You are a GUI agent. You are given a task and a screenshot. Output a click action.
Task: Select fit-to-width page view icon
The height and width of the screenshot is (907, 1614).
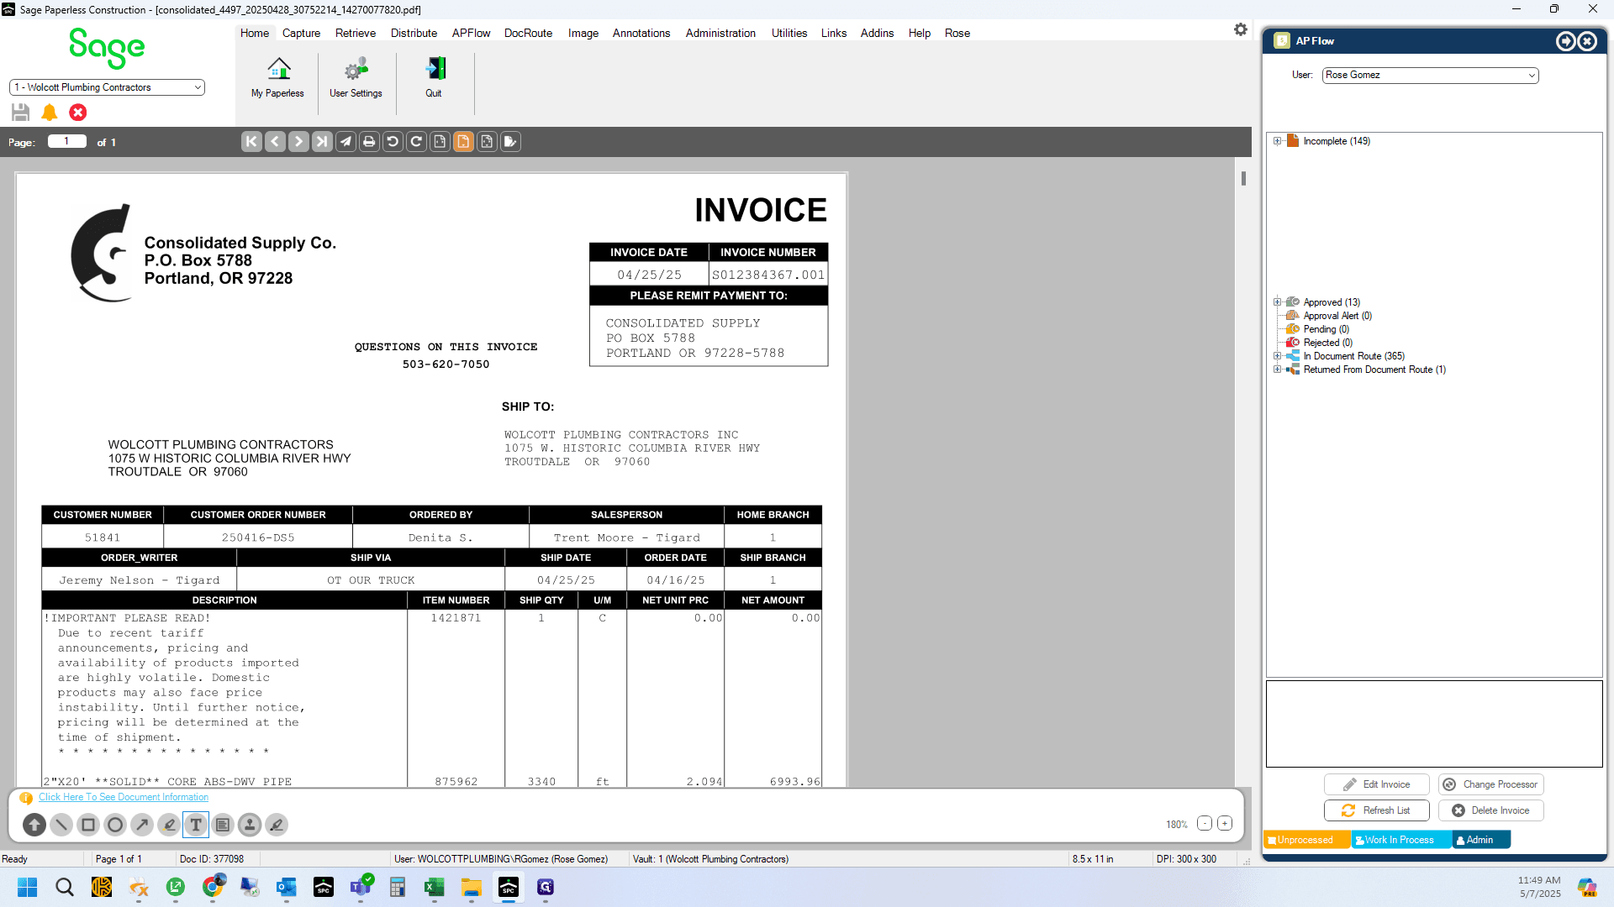(x=440, y=142)
